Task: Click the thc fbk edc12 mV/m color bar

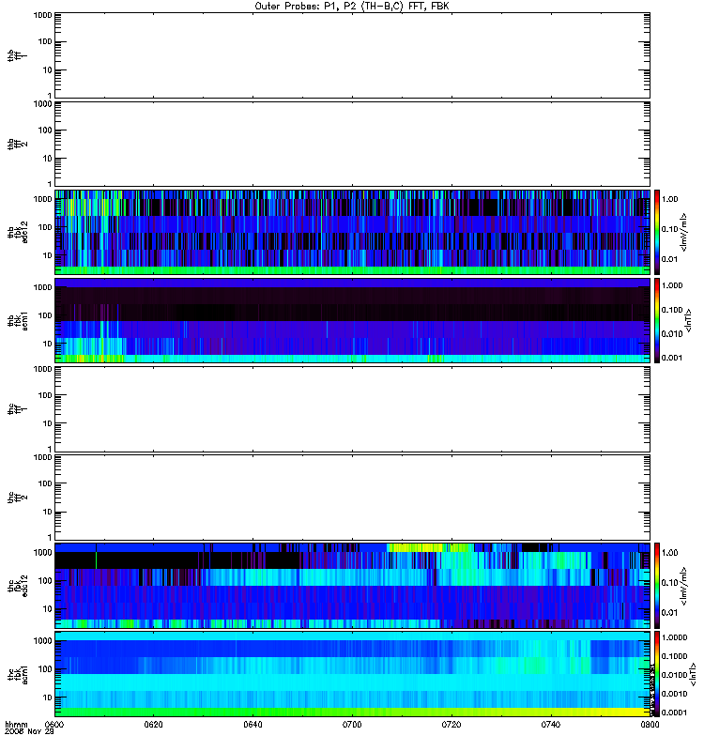Action: pos(657,586)
